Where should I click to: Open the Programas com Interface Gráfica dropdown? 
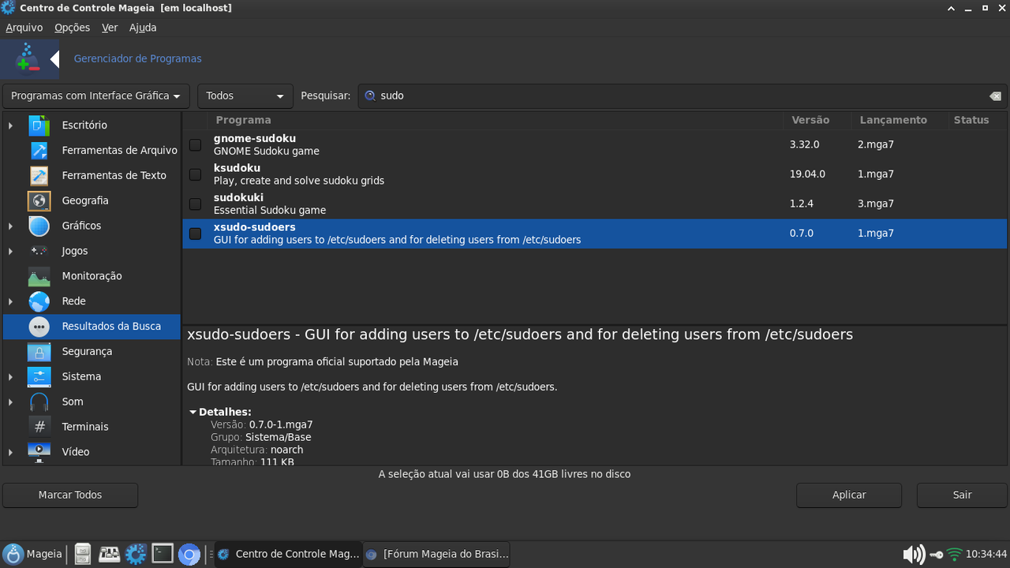(96, 96)
